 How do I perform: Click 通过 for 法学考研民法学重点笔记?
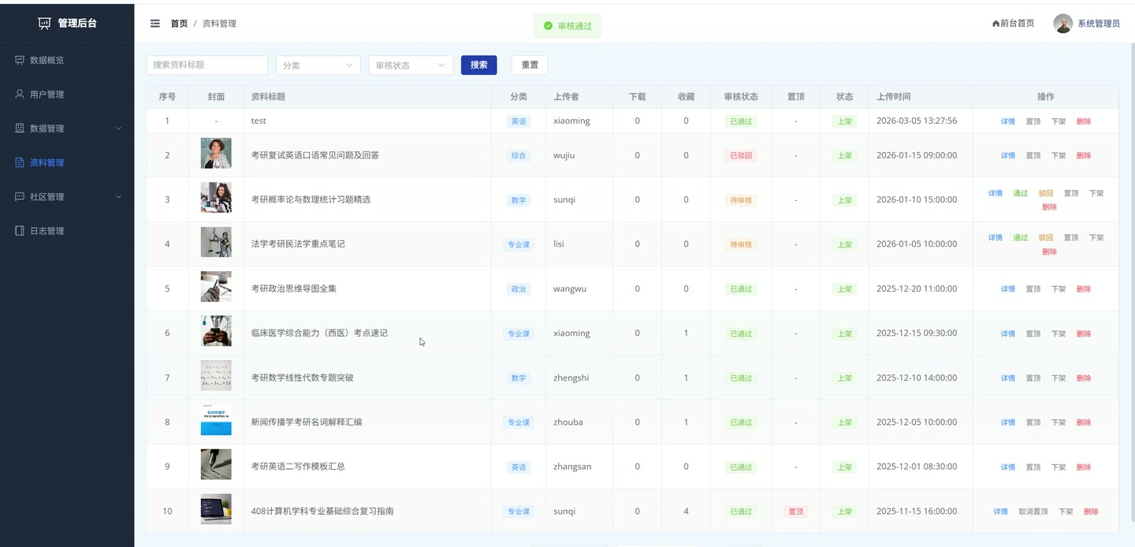(1021, 237)
